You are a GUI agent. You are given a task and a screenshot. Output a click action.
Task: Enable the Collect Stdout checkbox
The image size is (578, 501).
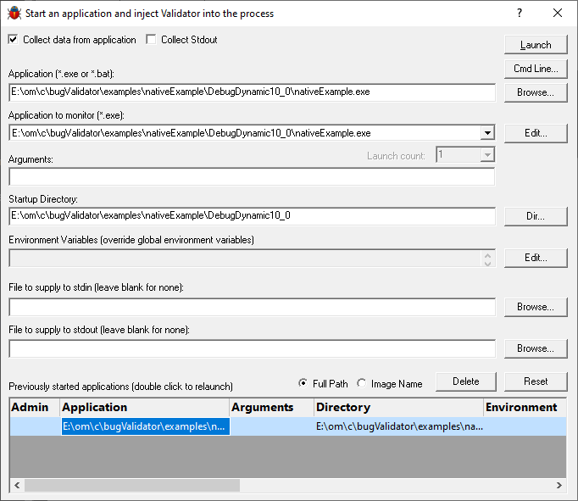pyautogui.click(x=151, y=40)
